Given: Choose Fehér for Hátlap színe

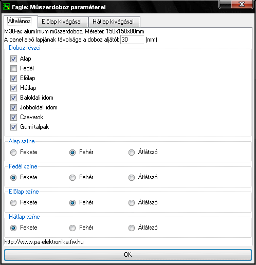Looking at the screenshot, I should pos(72,228).
